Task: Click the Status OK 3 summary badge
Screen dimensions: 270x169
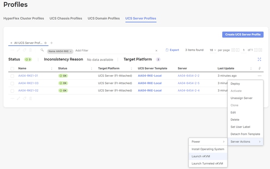Action: pyautogui.click(x=28, y=60)
